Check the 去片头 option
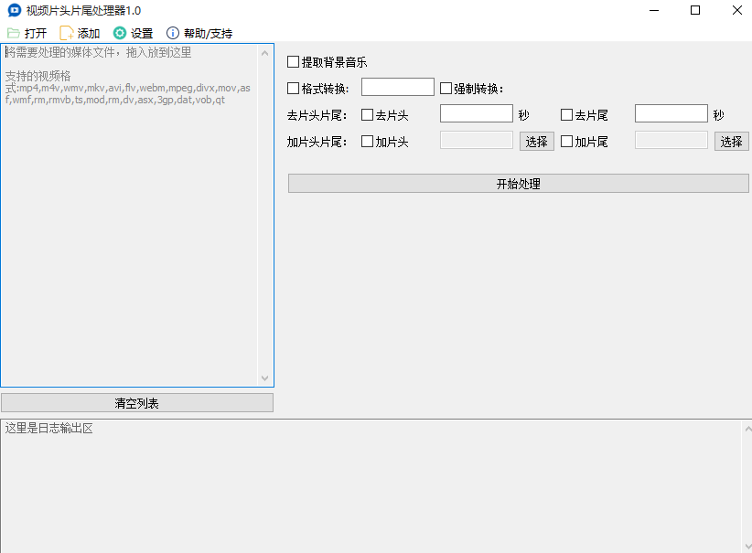 (x=368, y=114)
